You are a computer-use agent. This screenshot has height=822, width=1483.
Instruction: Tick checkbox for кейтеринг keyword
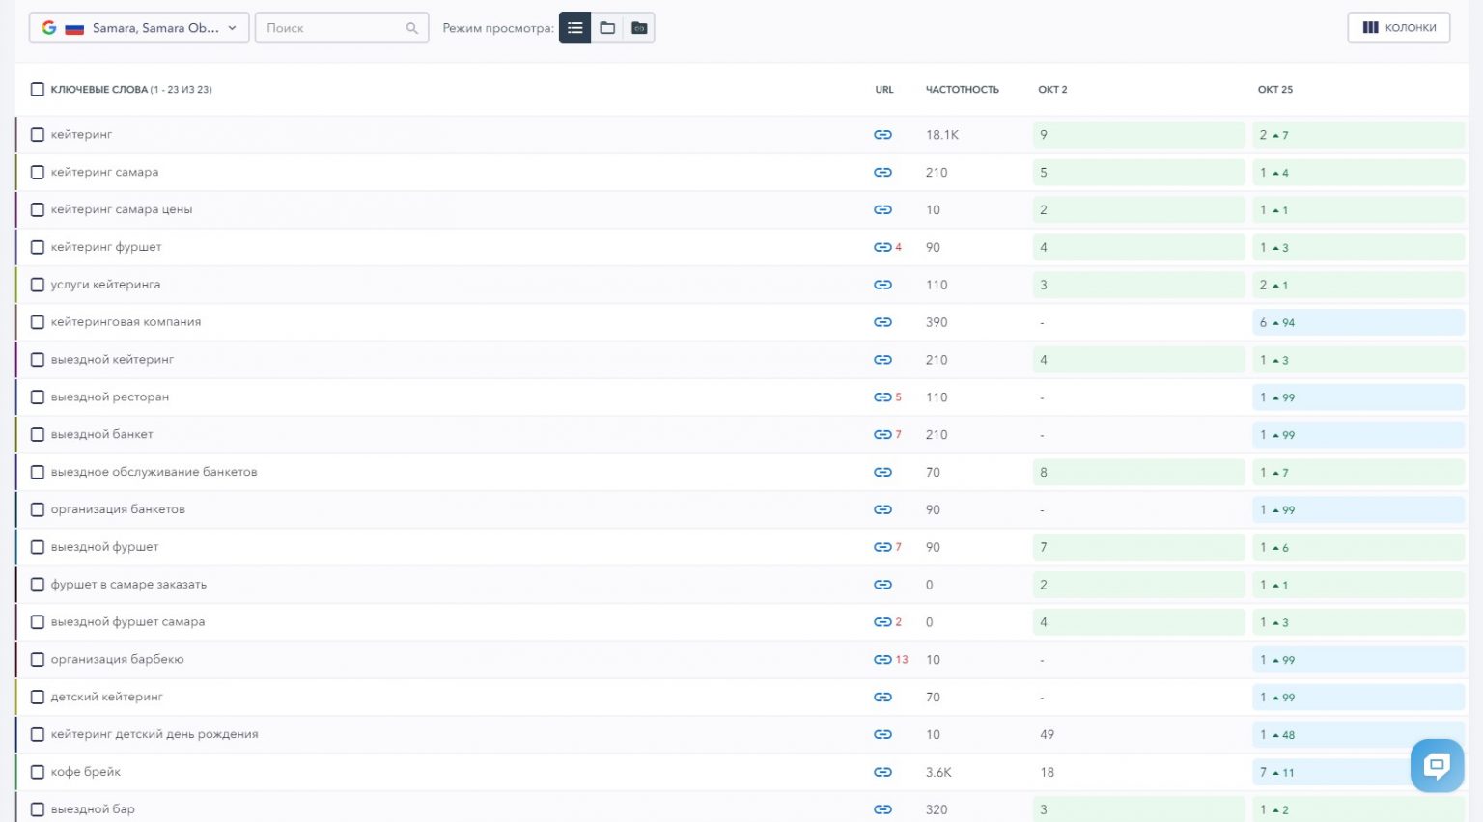point(38,135)
